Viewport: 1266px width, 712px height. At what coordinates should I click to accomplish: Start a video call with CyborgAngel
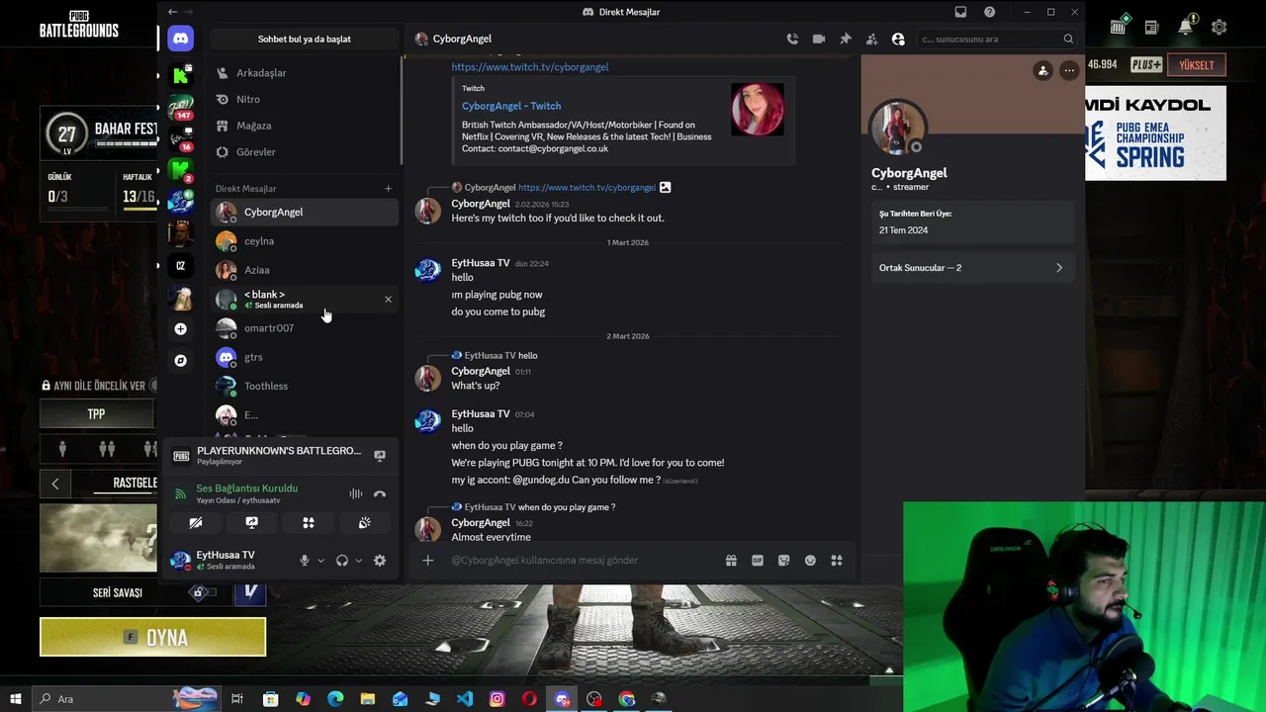(819, 39)
